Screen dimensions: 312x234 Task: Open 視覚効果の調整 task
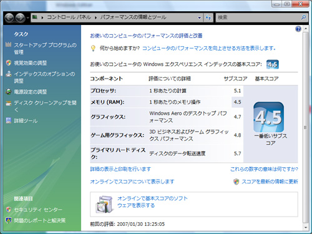31,63
